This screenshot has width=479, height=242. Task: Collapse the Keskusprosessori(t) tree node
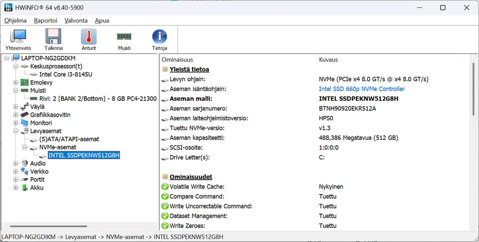15,66
